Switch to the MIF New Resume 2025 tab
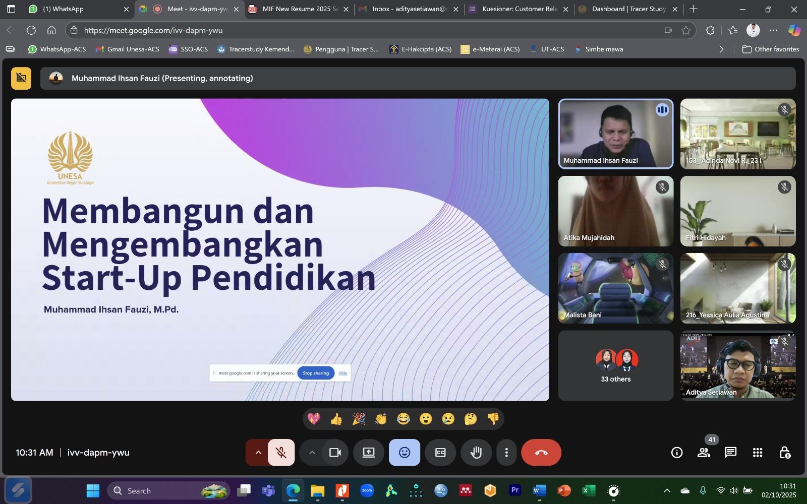This screenshot has height=504, width=807. [x=300, y=9]
